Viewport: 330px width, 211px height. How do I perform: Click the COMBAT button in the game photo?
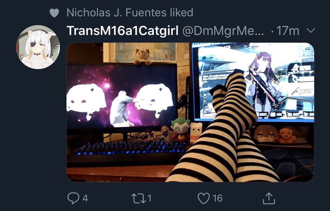pos(302,91)
